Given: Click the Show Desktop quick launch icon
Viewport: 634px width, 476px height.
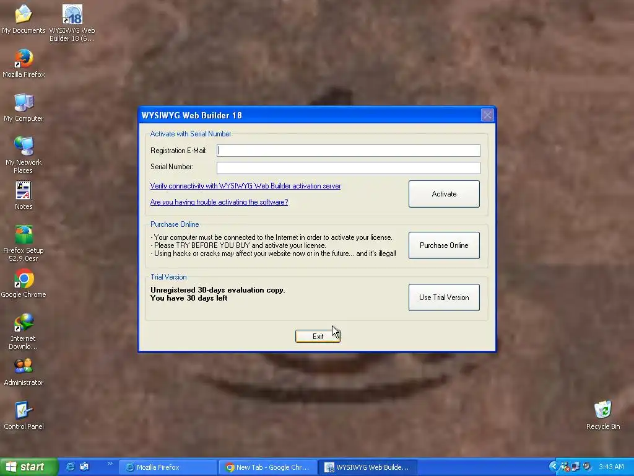Looking at the screenshot, I should click(84, 467).
